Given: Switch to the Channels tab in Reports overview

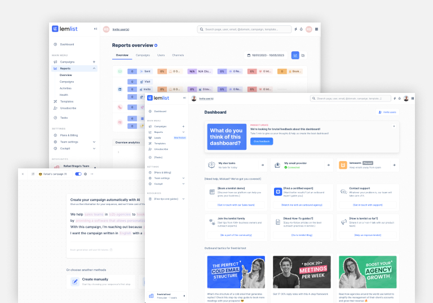Looking at the screenshot, I should (178, 55).
